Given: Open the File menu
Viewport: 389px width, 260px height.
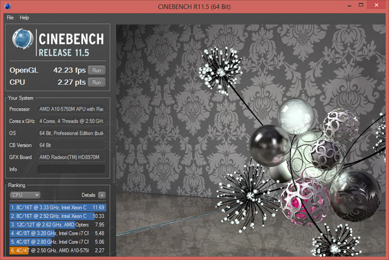Looking at the screenshot, I should (10, 17).
